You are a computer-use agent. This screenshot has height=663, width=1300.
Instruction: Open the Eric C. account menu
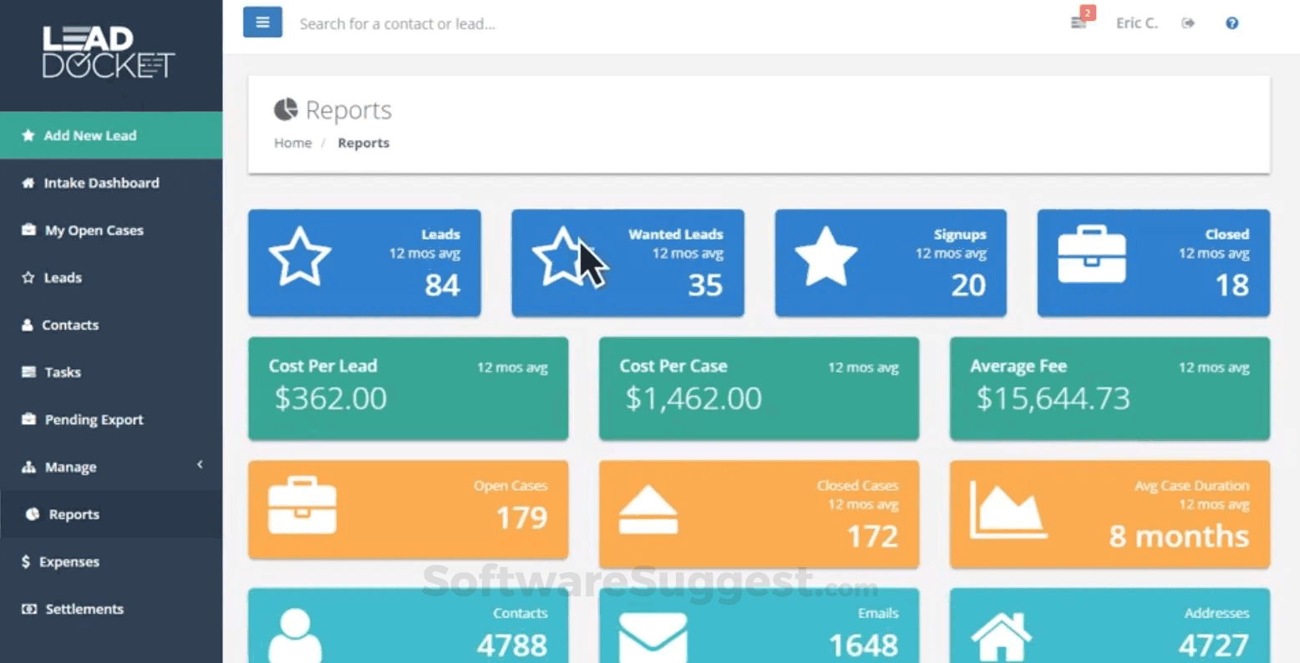pyautogui.click(x=1136, y=23)
